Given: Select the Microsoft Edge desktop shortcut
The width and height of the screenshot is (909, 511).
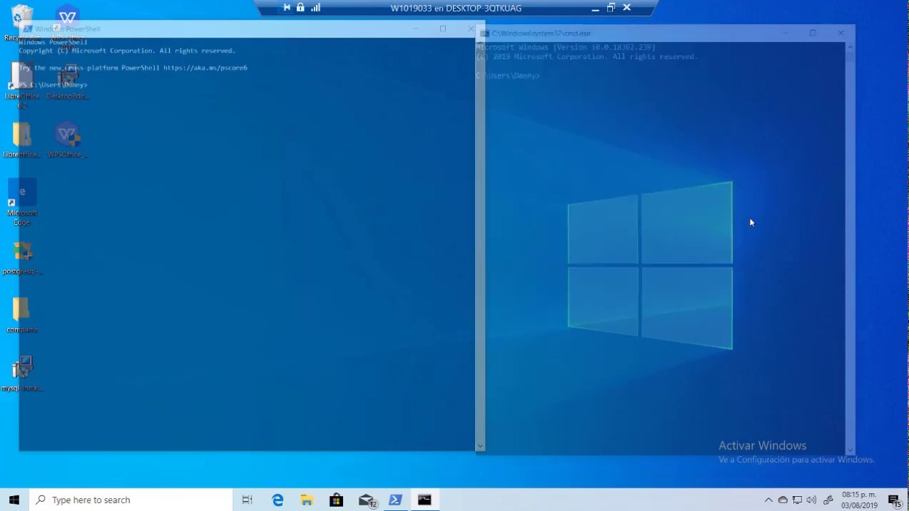Looking at the screenshot, I should pyautogui.click(x=22, y=202).
